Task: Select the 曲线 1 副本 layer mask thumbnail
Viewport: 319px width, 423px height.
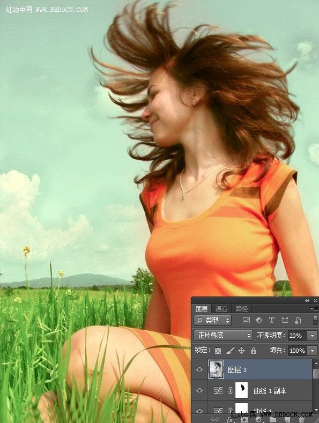Action: pos(242,390)
